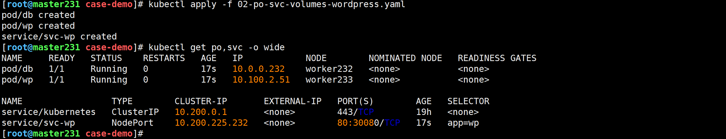The image size is (726, 139).
Task: Select the pod IP 10.100.2.51
Action: click(x=261, y=80)
